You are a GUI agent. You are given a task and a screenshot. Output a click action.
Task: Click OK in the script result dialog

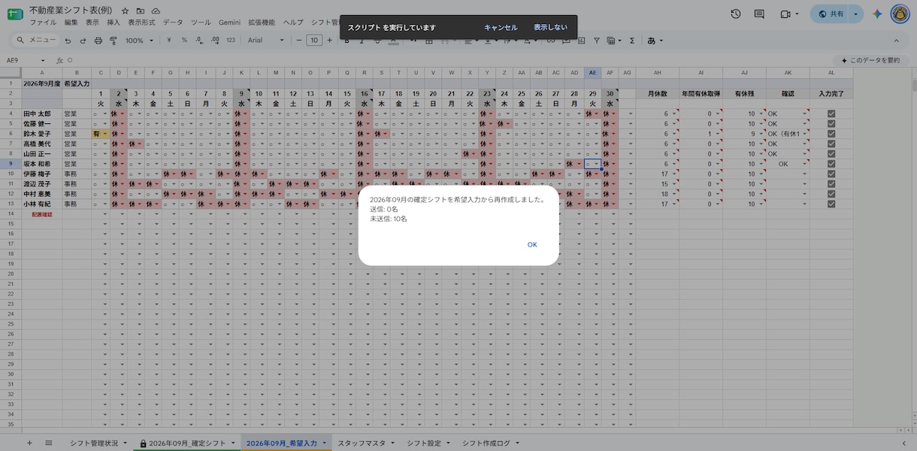click(x=532, y=244)
